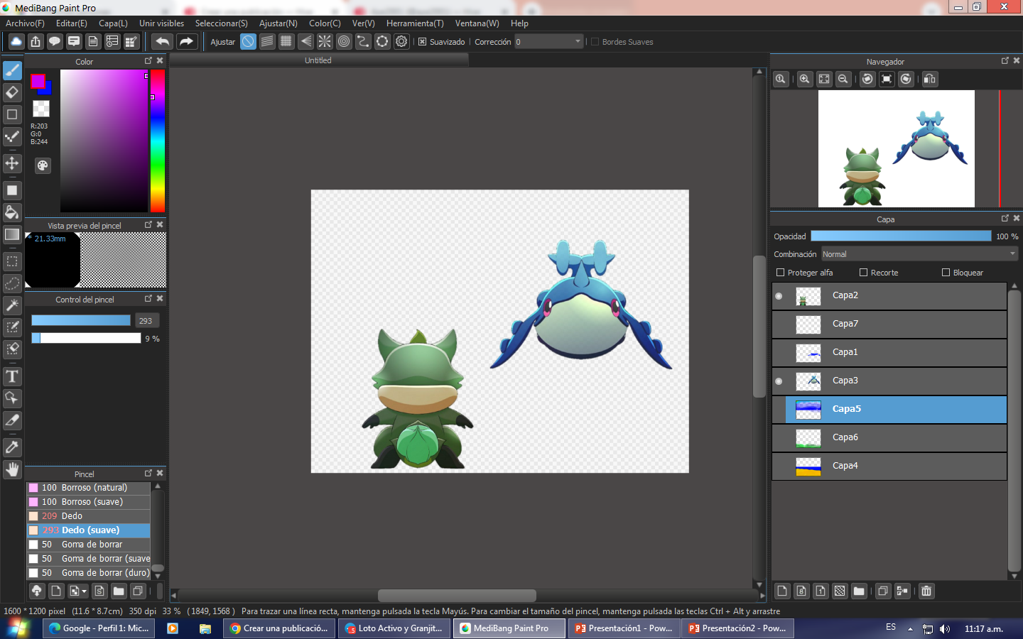Disable the snap-off Ajustar icon

pyautogui.click(x=248, y=41)
